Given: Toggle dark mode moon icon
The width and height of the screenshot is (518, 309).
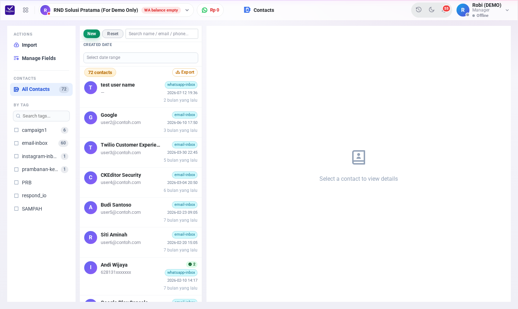Looking at the screenshot, I should click(x=432, y=10).
